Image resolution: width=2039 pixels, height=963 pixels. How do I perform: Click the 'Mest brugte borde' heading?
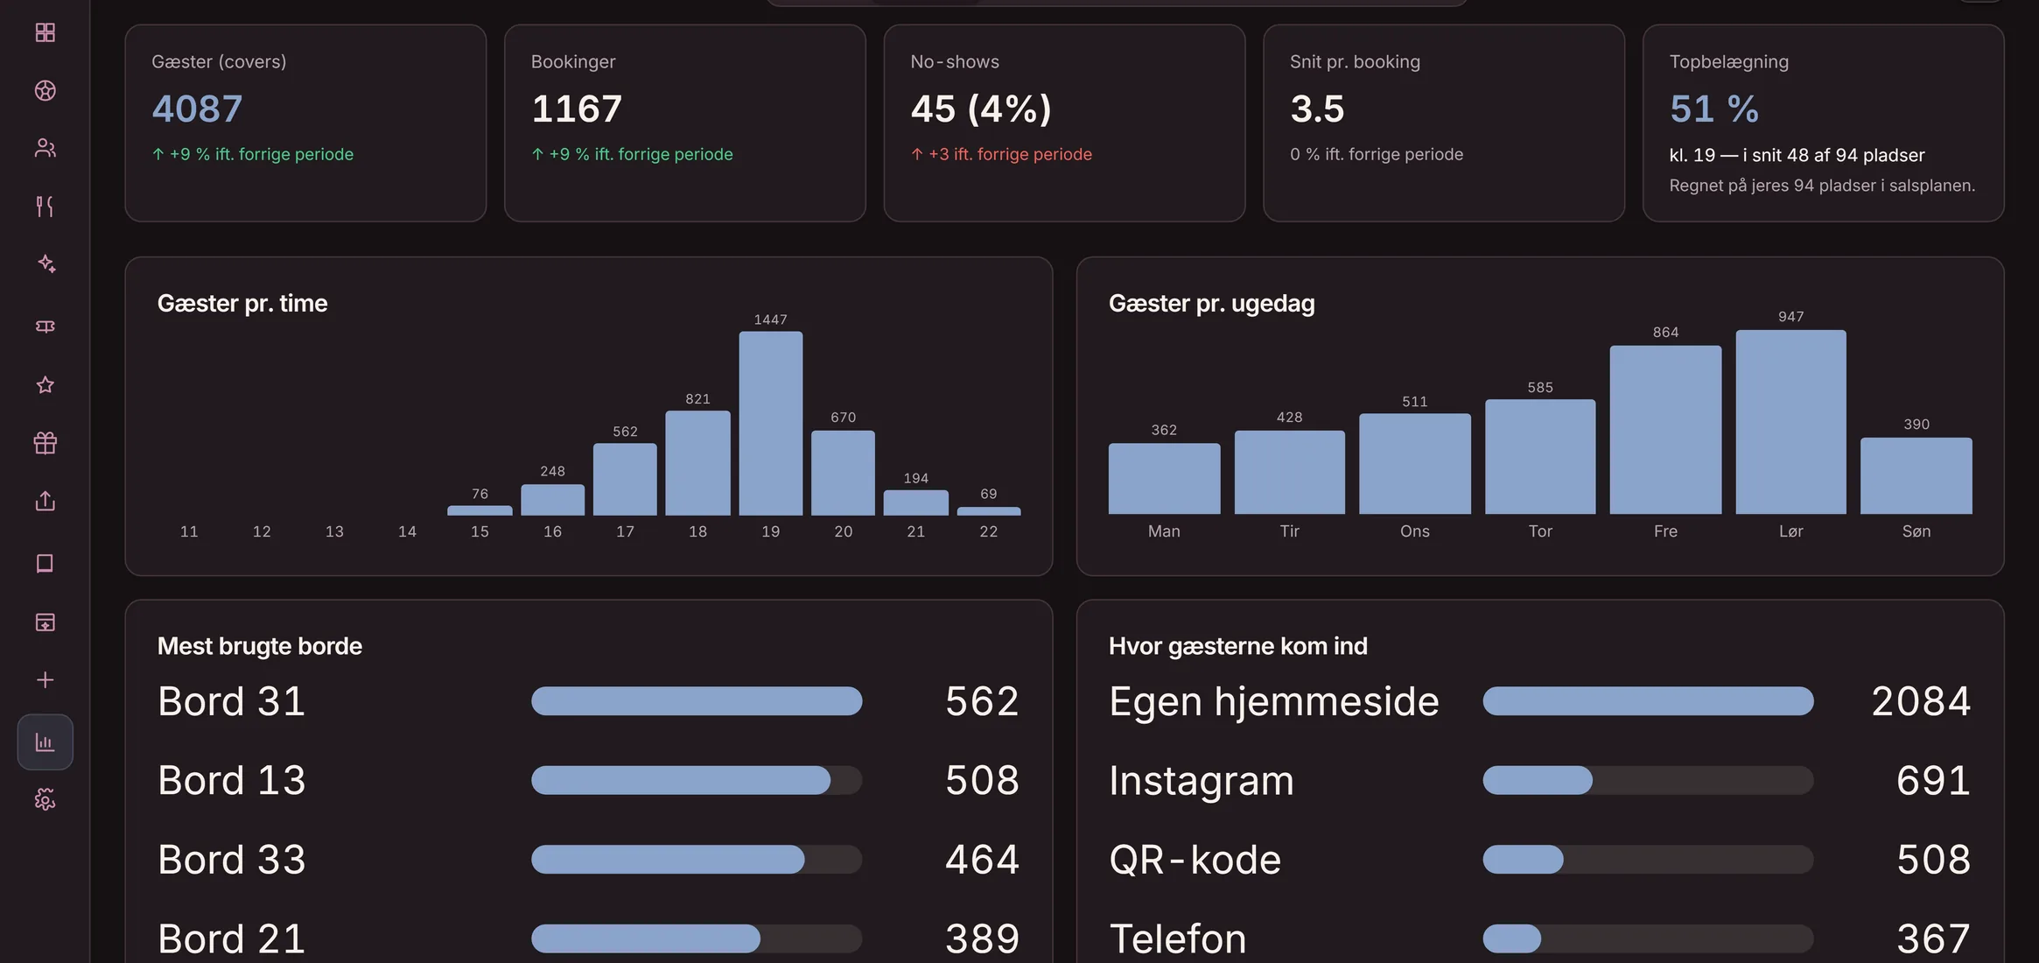259,646
